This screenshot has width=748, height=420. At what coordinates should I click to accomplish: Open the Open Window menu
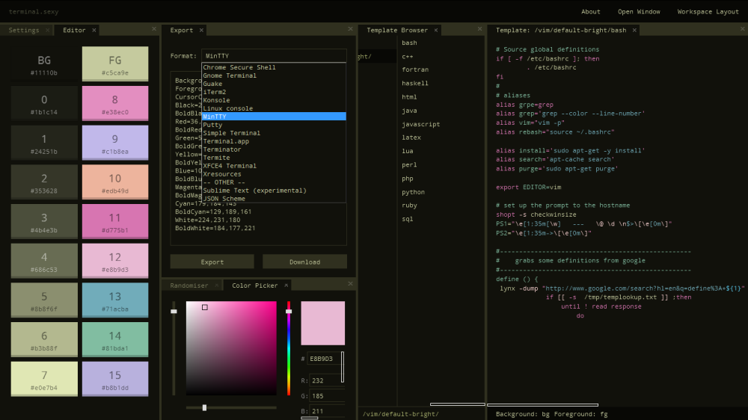(x=639, y=11)
